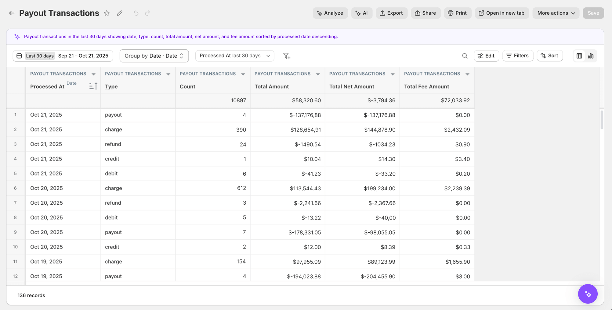Viewport: 612px width, 310px height.
Task: Rename the report via the pencil icon
Action: pos(119,13)
